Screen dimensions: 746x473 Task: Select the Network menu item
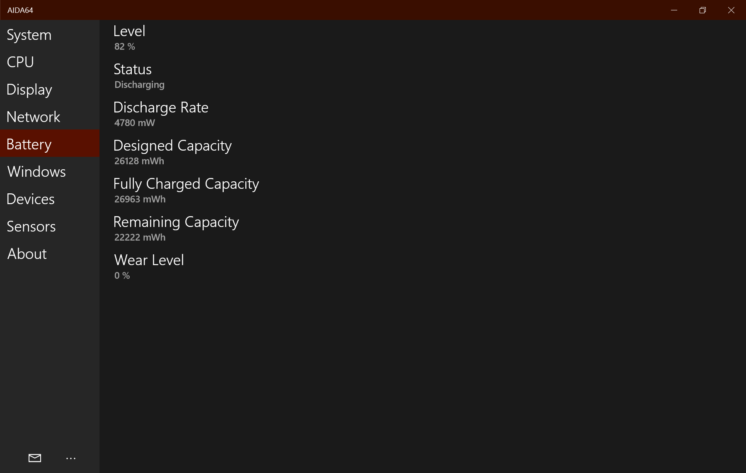coord(34,117)
